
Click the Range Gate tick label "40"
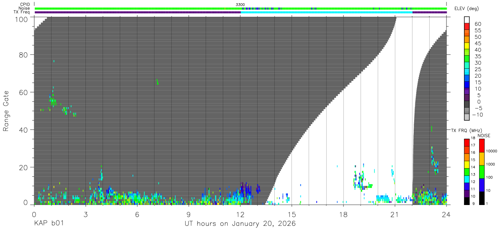pyautogui.click(x=23, y=130)
